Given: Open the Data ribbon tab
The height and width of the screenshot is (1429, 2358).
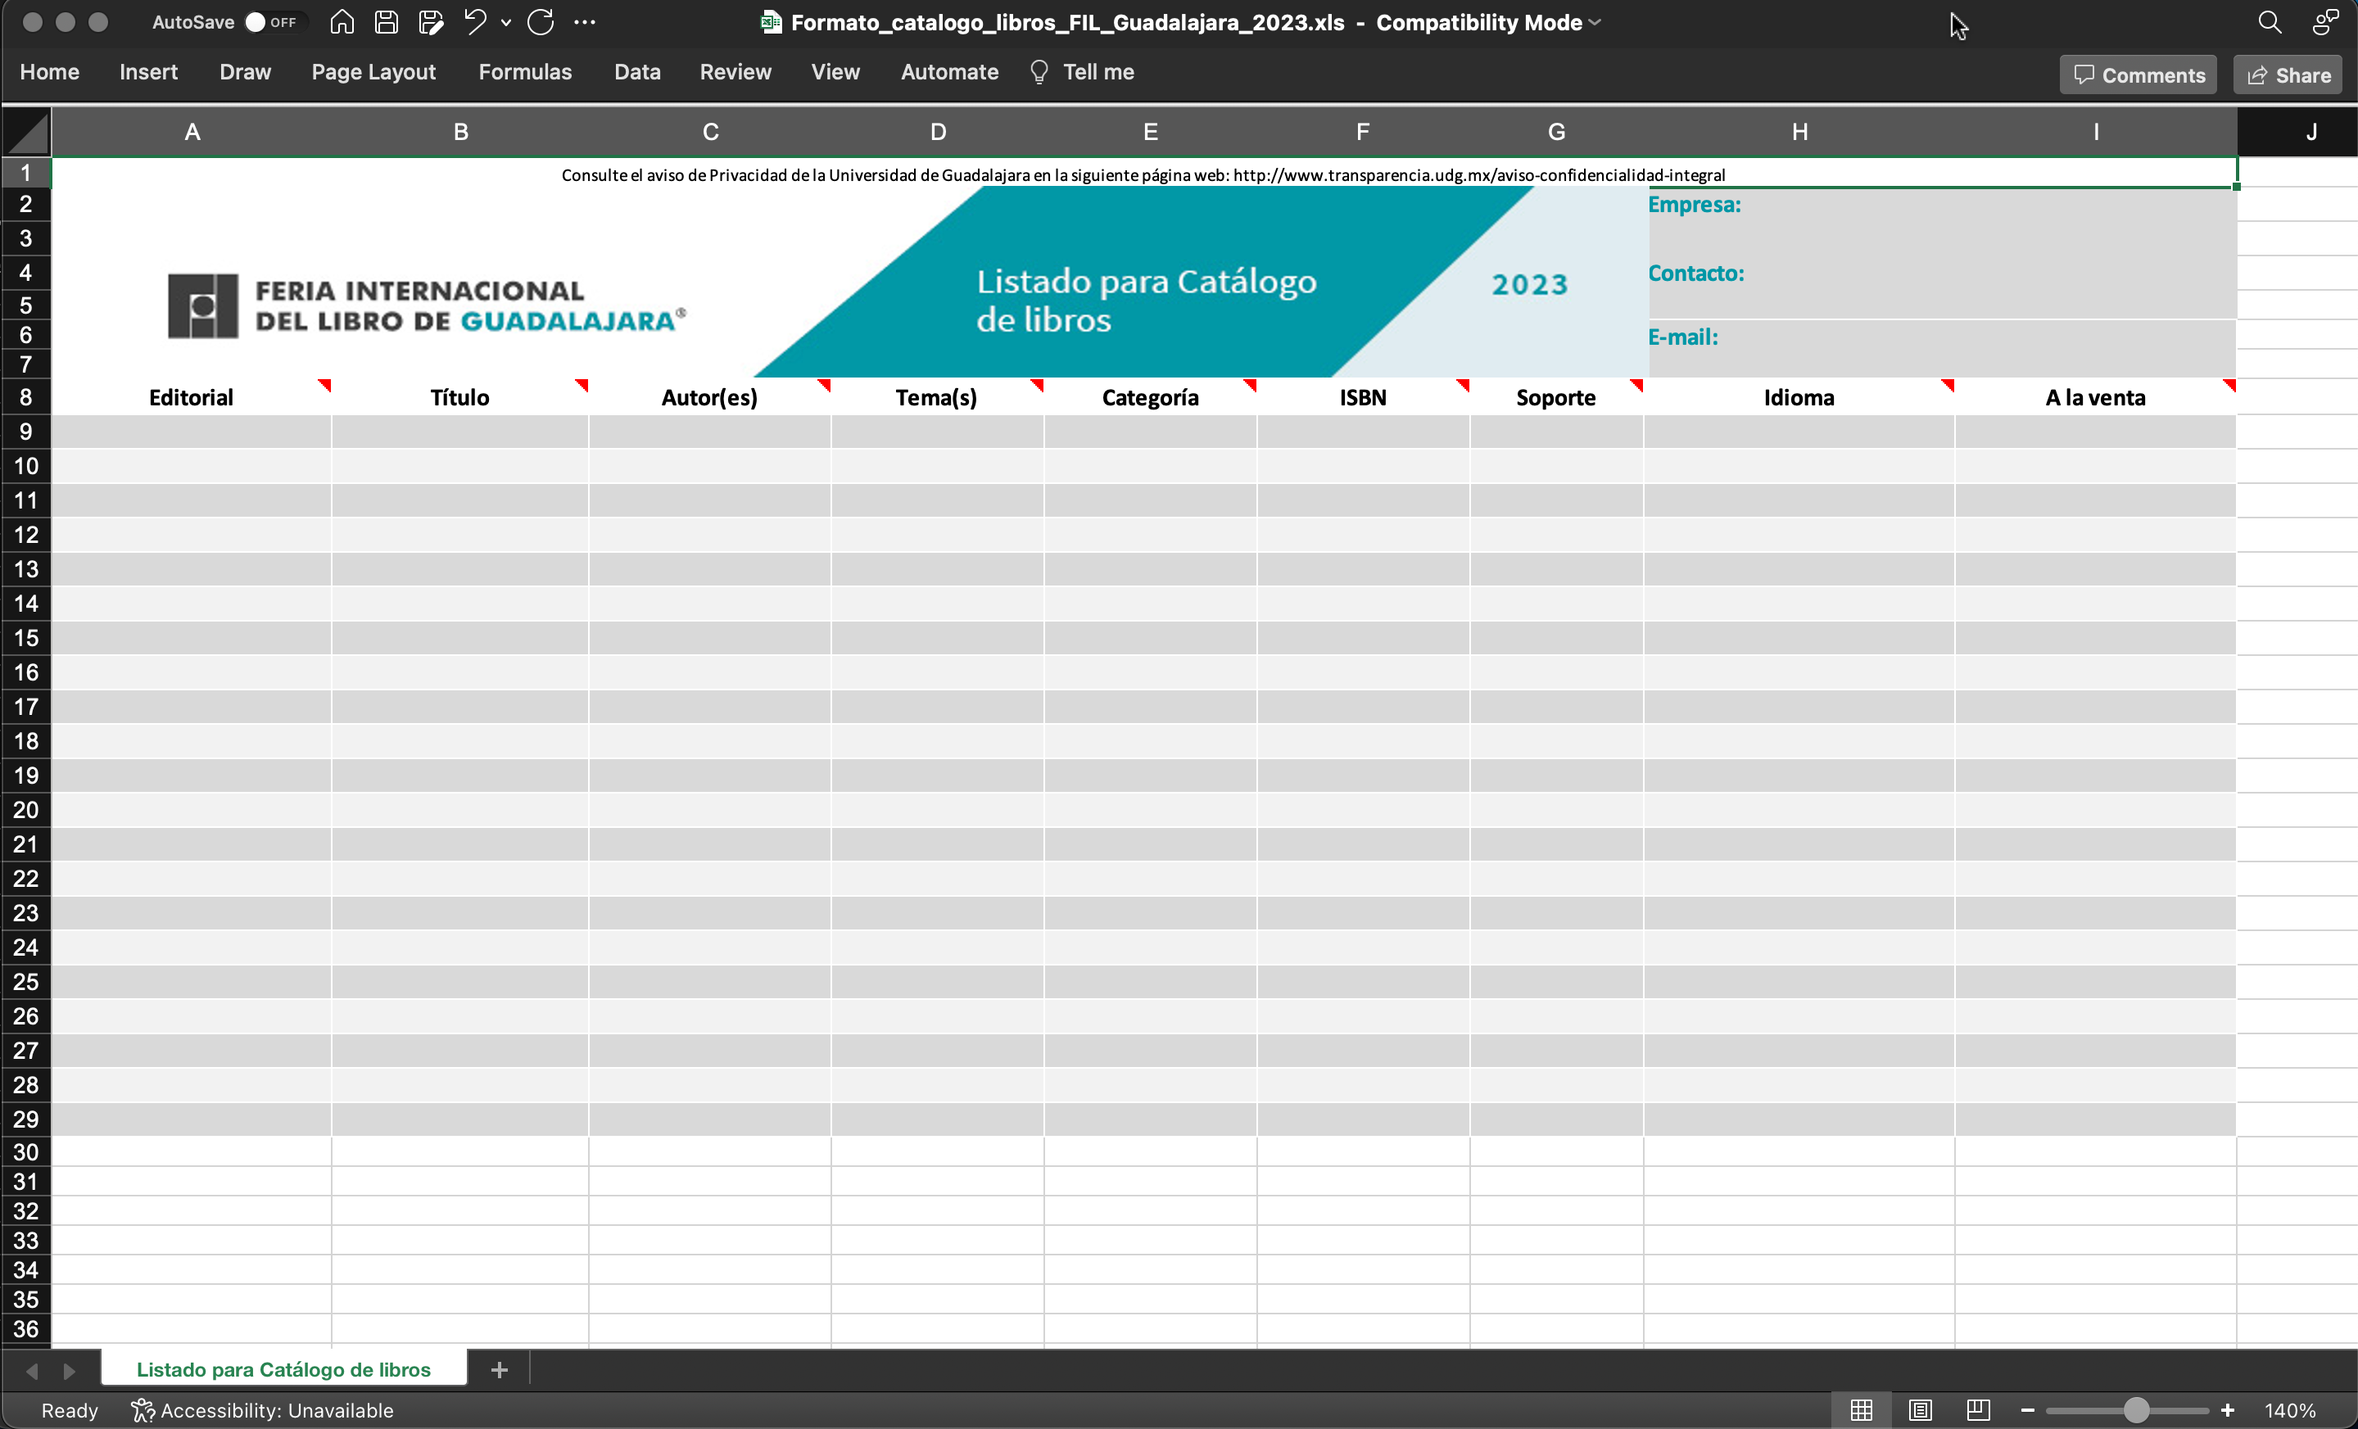Looking at the screenshot, I should (637, 72).
